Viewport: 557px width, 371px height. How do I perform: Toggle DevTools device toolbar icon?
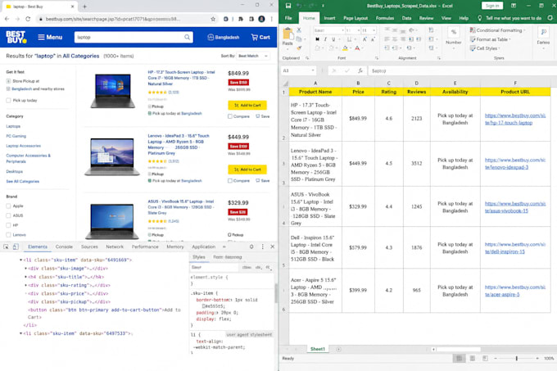[16, 247]
